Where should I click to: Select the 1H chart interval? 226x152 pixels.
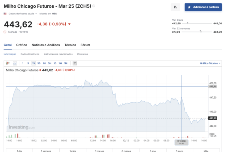point(44,63)
